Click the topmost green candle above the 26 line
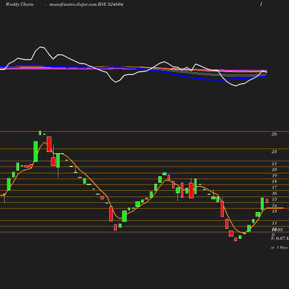This screenshot has width=289, height=289. click(x=40, y=133)
